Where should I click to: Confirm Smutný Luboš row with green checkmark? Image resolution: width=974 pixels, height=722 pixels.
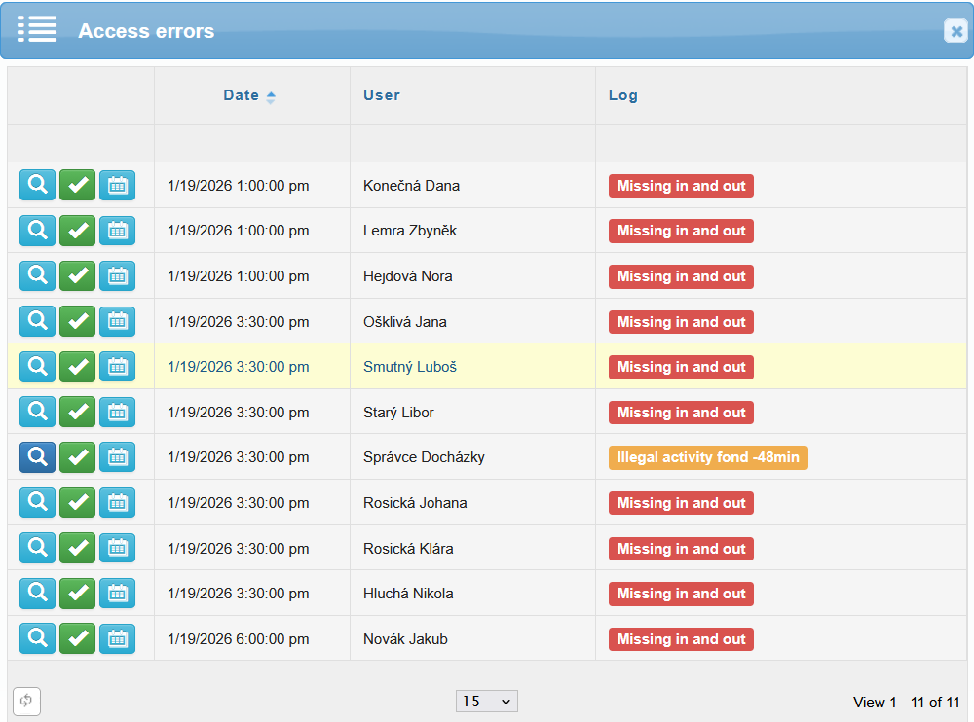77,367
